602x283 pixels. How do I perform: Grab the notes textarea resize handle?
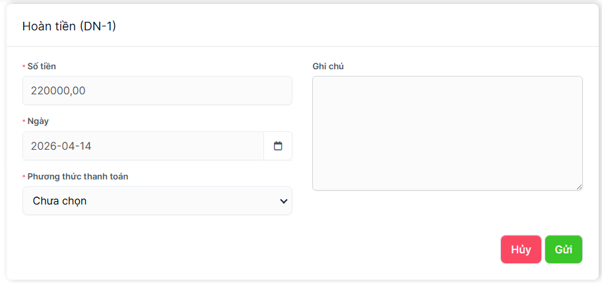579,187
